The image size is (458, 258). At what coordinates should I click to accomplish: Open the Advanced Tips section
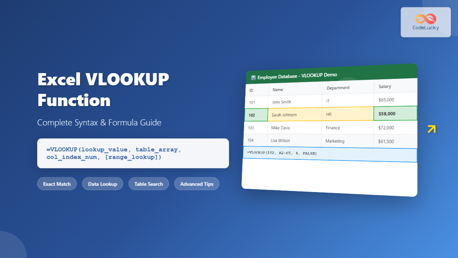[x=196, y=183]
